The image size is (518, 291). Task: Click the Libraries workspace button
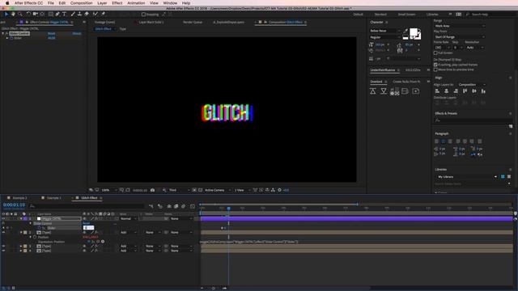(x=432, y=15)
